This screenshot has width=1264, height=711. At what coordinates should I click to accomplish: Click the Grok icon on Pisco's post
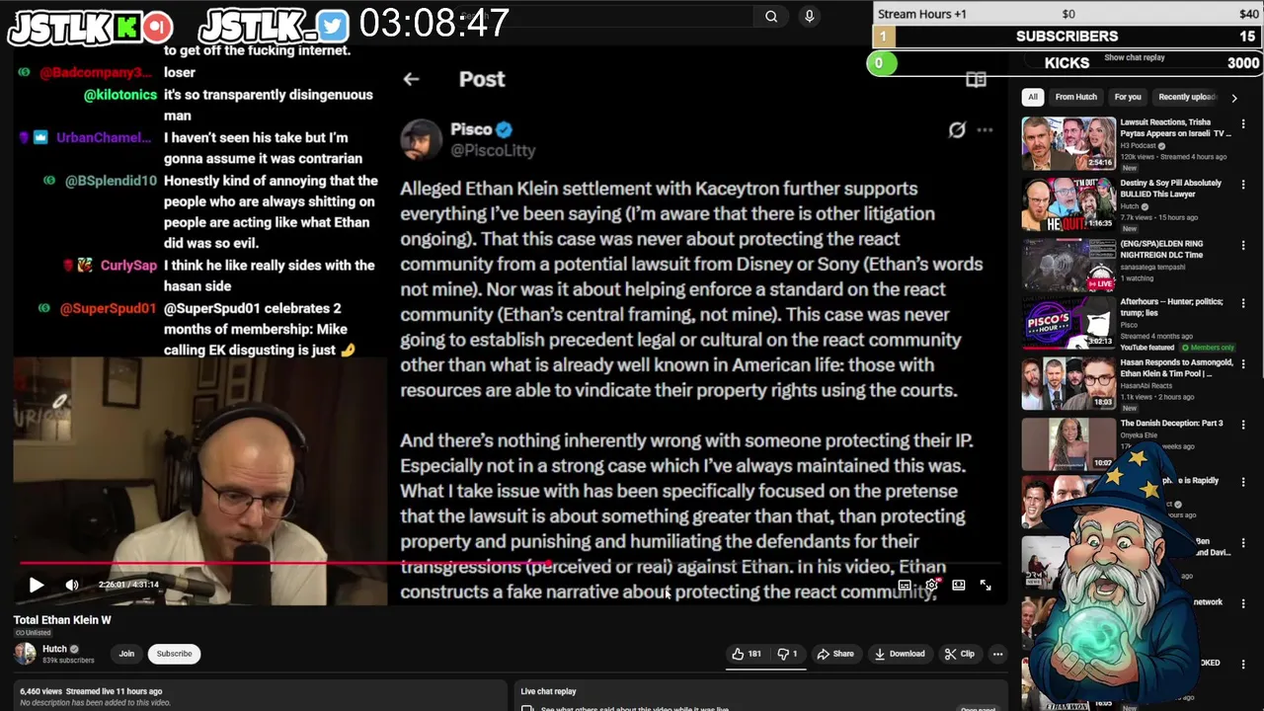[x=957, y=129]
